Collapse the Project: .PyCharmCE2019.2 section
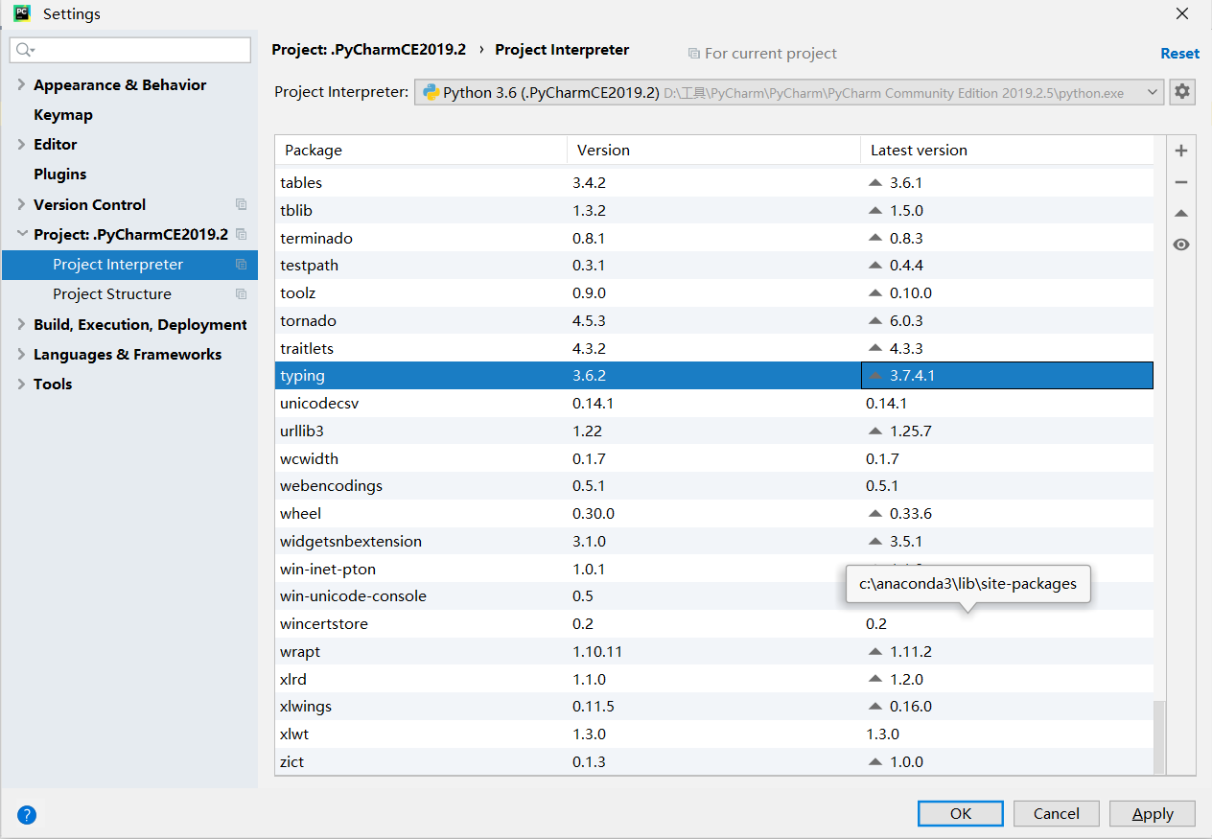 pyautogui.click(x=21, y=234)
